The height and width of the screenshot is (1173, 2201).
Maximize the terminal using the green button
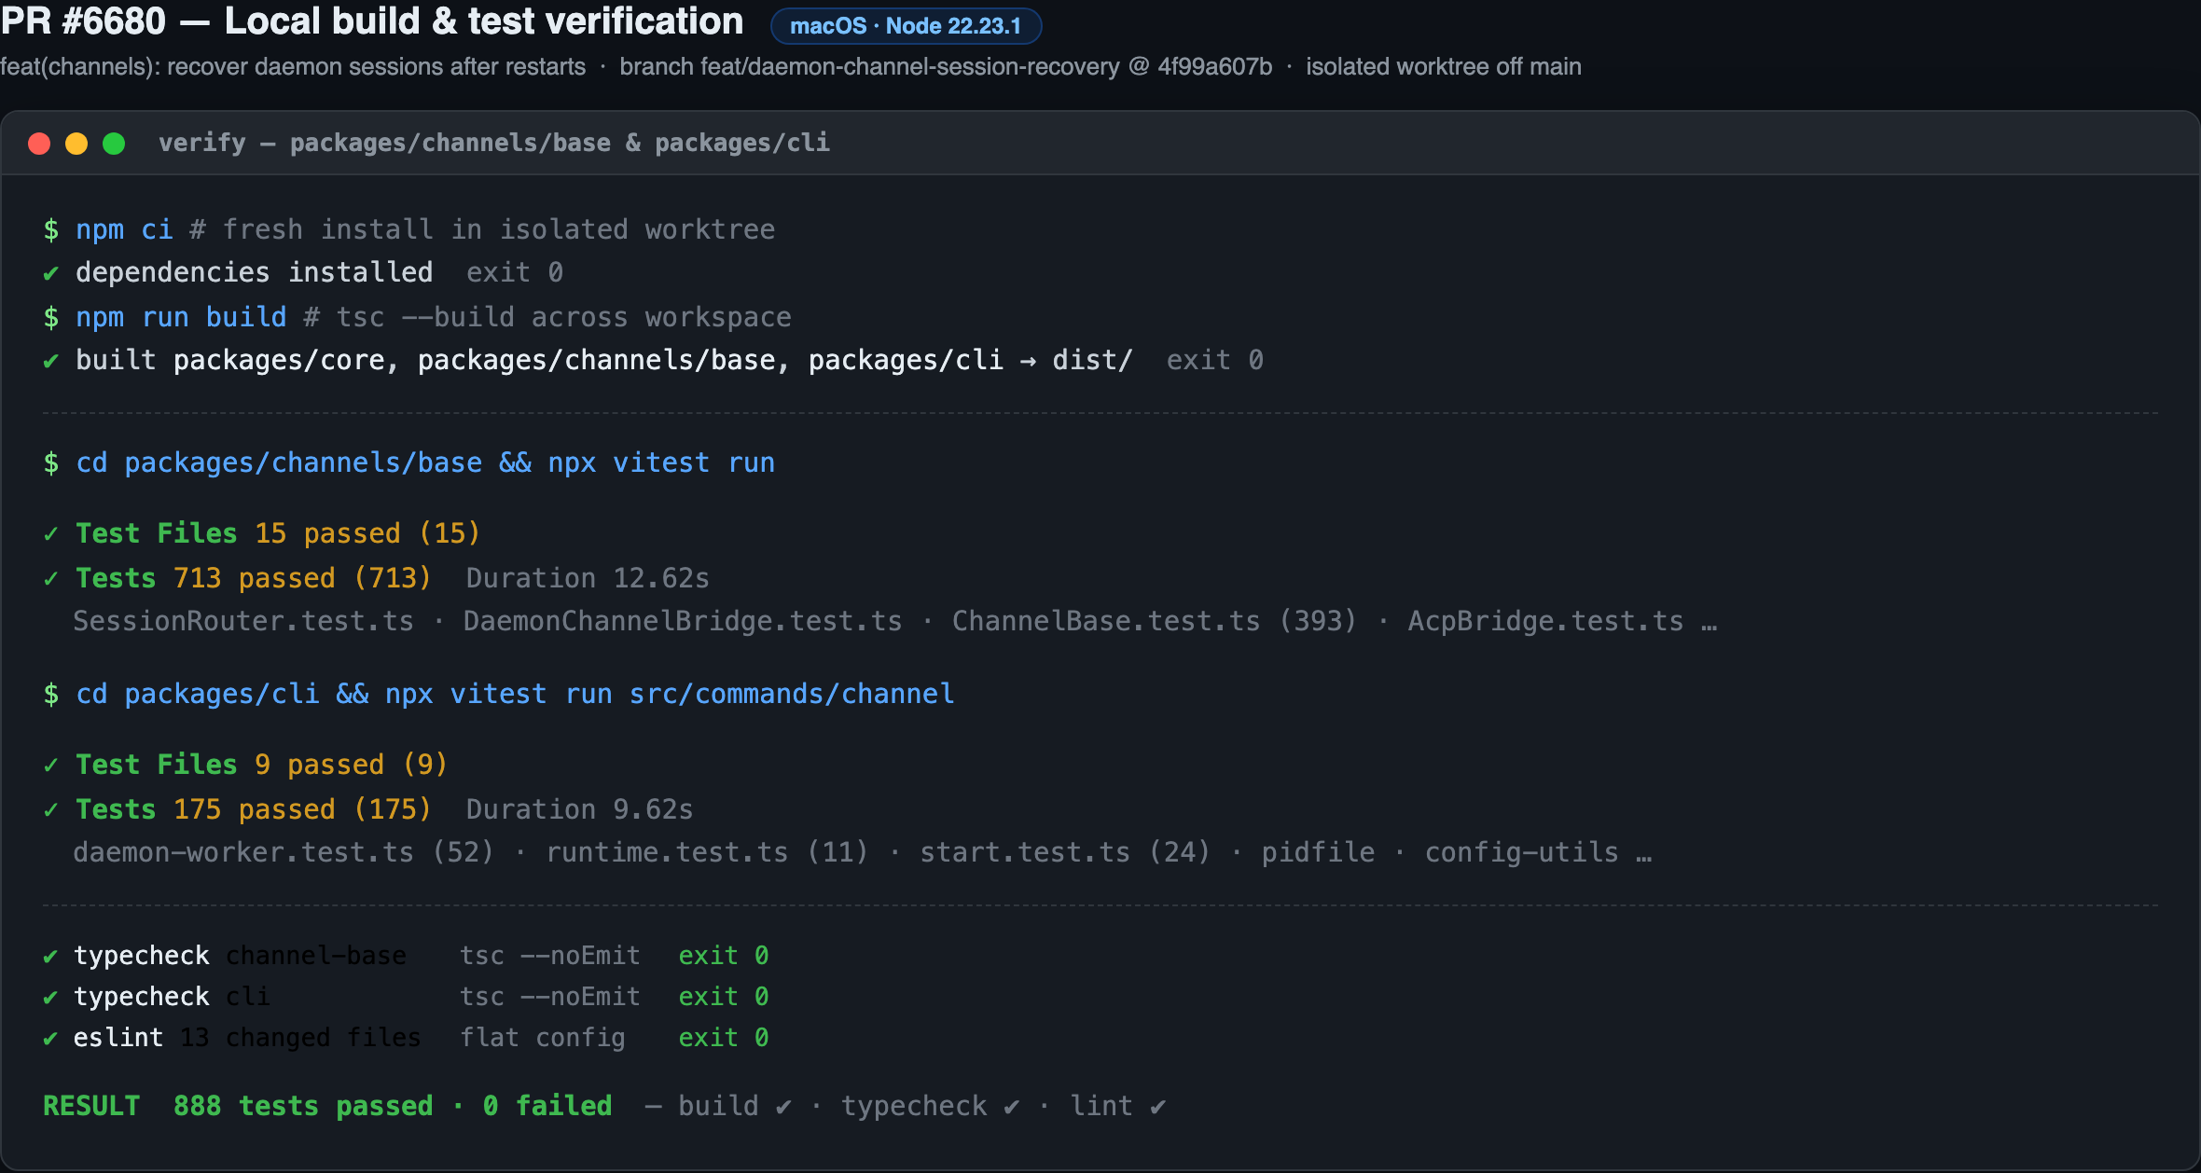pyautogui.click(x=114, y=143)
